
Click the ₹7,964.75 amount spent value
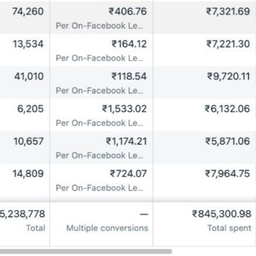[227, 173]
